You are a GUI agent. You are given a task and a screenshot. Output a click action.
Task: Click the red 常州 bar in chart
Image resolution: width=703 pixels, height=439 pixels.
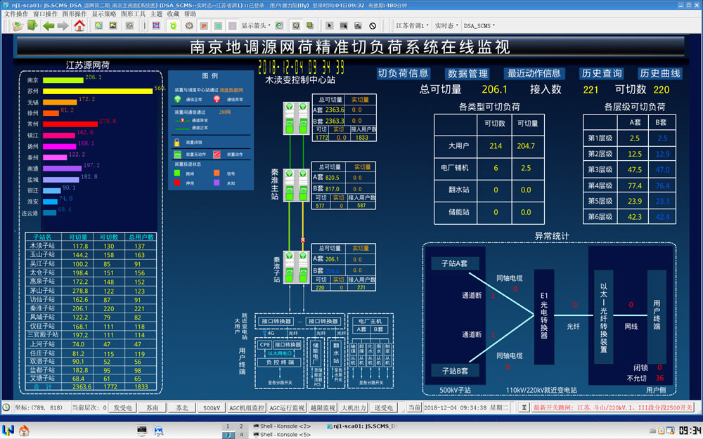click(x=70, y=124)
